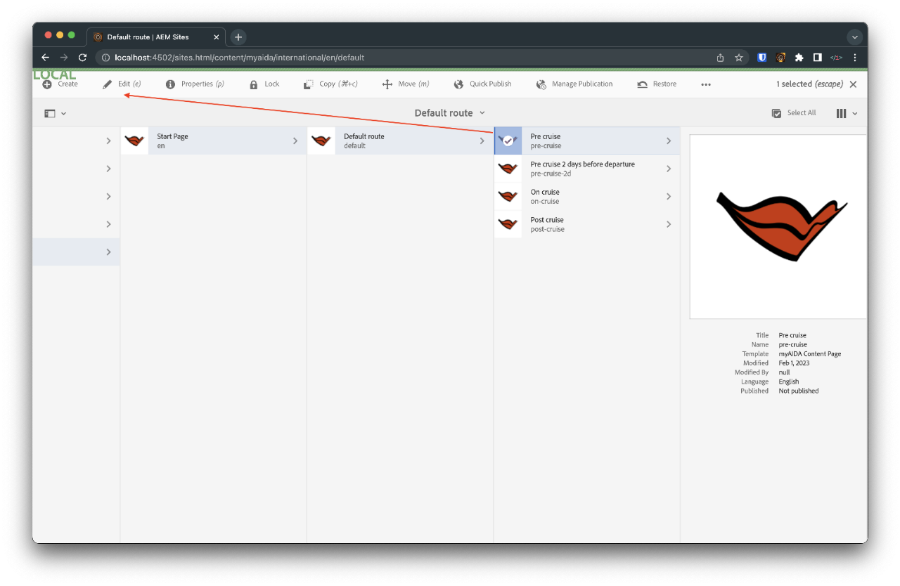Open the Post cruise row
The image size is (900, 586).
[x=587, y=224]
